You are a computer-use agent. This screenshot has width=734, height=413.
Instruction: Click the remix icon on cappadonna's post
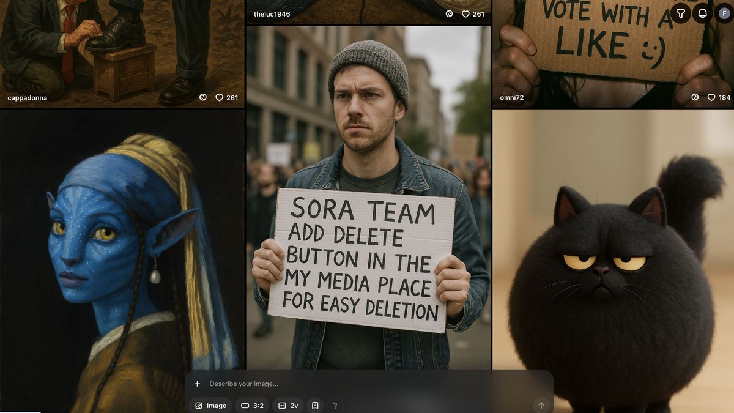(x=203, y=97)
